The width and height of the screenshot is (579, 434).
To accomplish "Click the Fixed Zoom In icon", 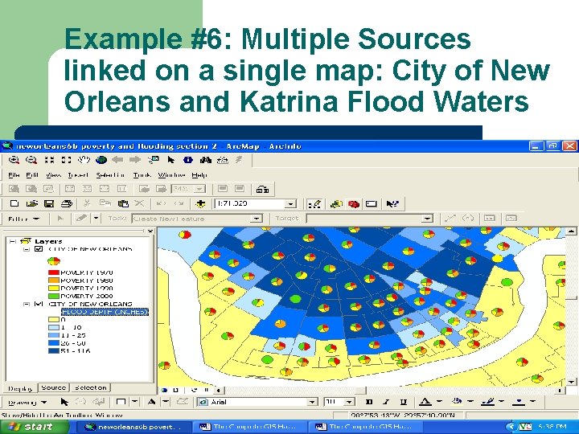I will click(x=49, y=160).
